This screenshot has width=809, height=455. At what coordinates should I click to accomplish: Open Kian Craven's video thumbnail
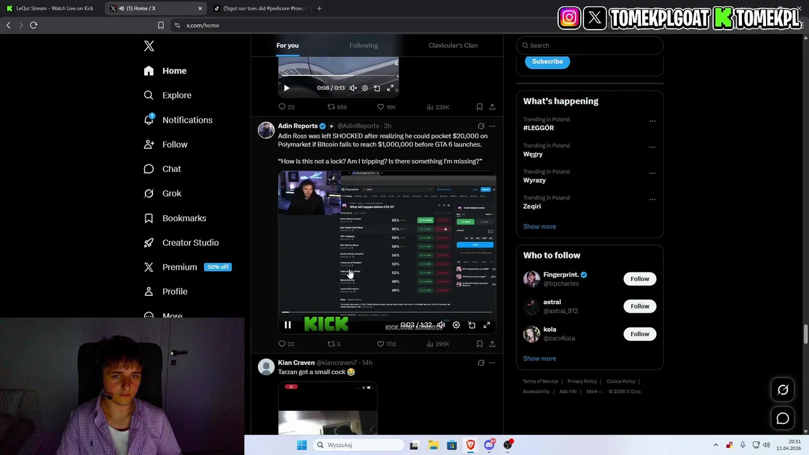click(x=327, y=408)
